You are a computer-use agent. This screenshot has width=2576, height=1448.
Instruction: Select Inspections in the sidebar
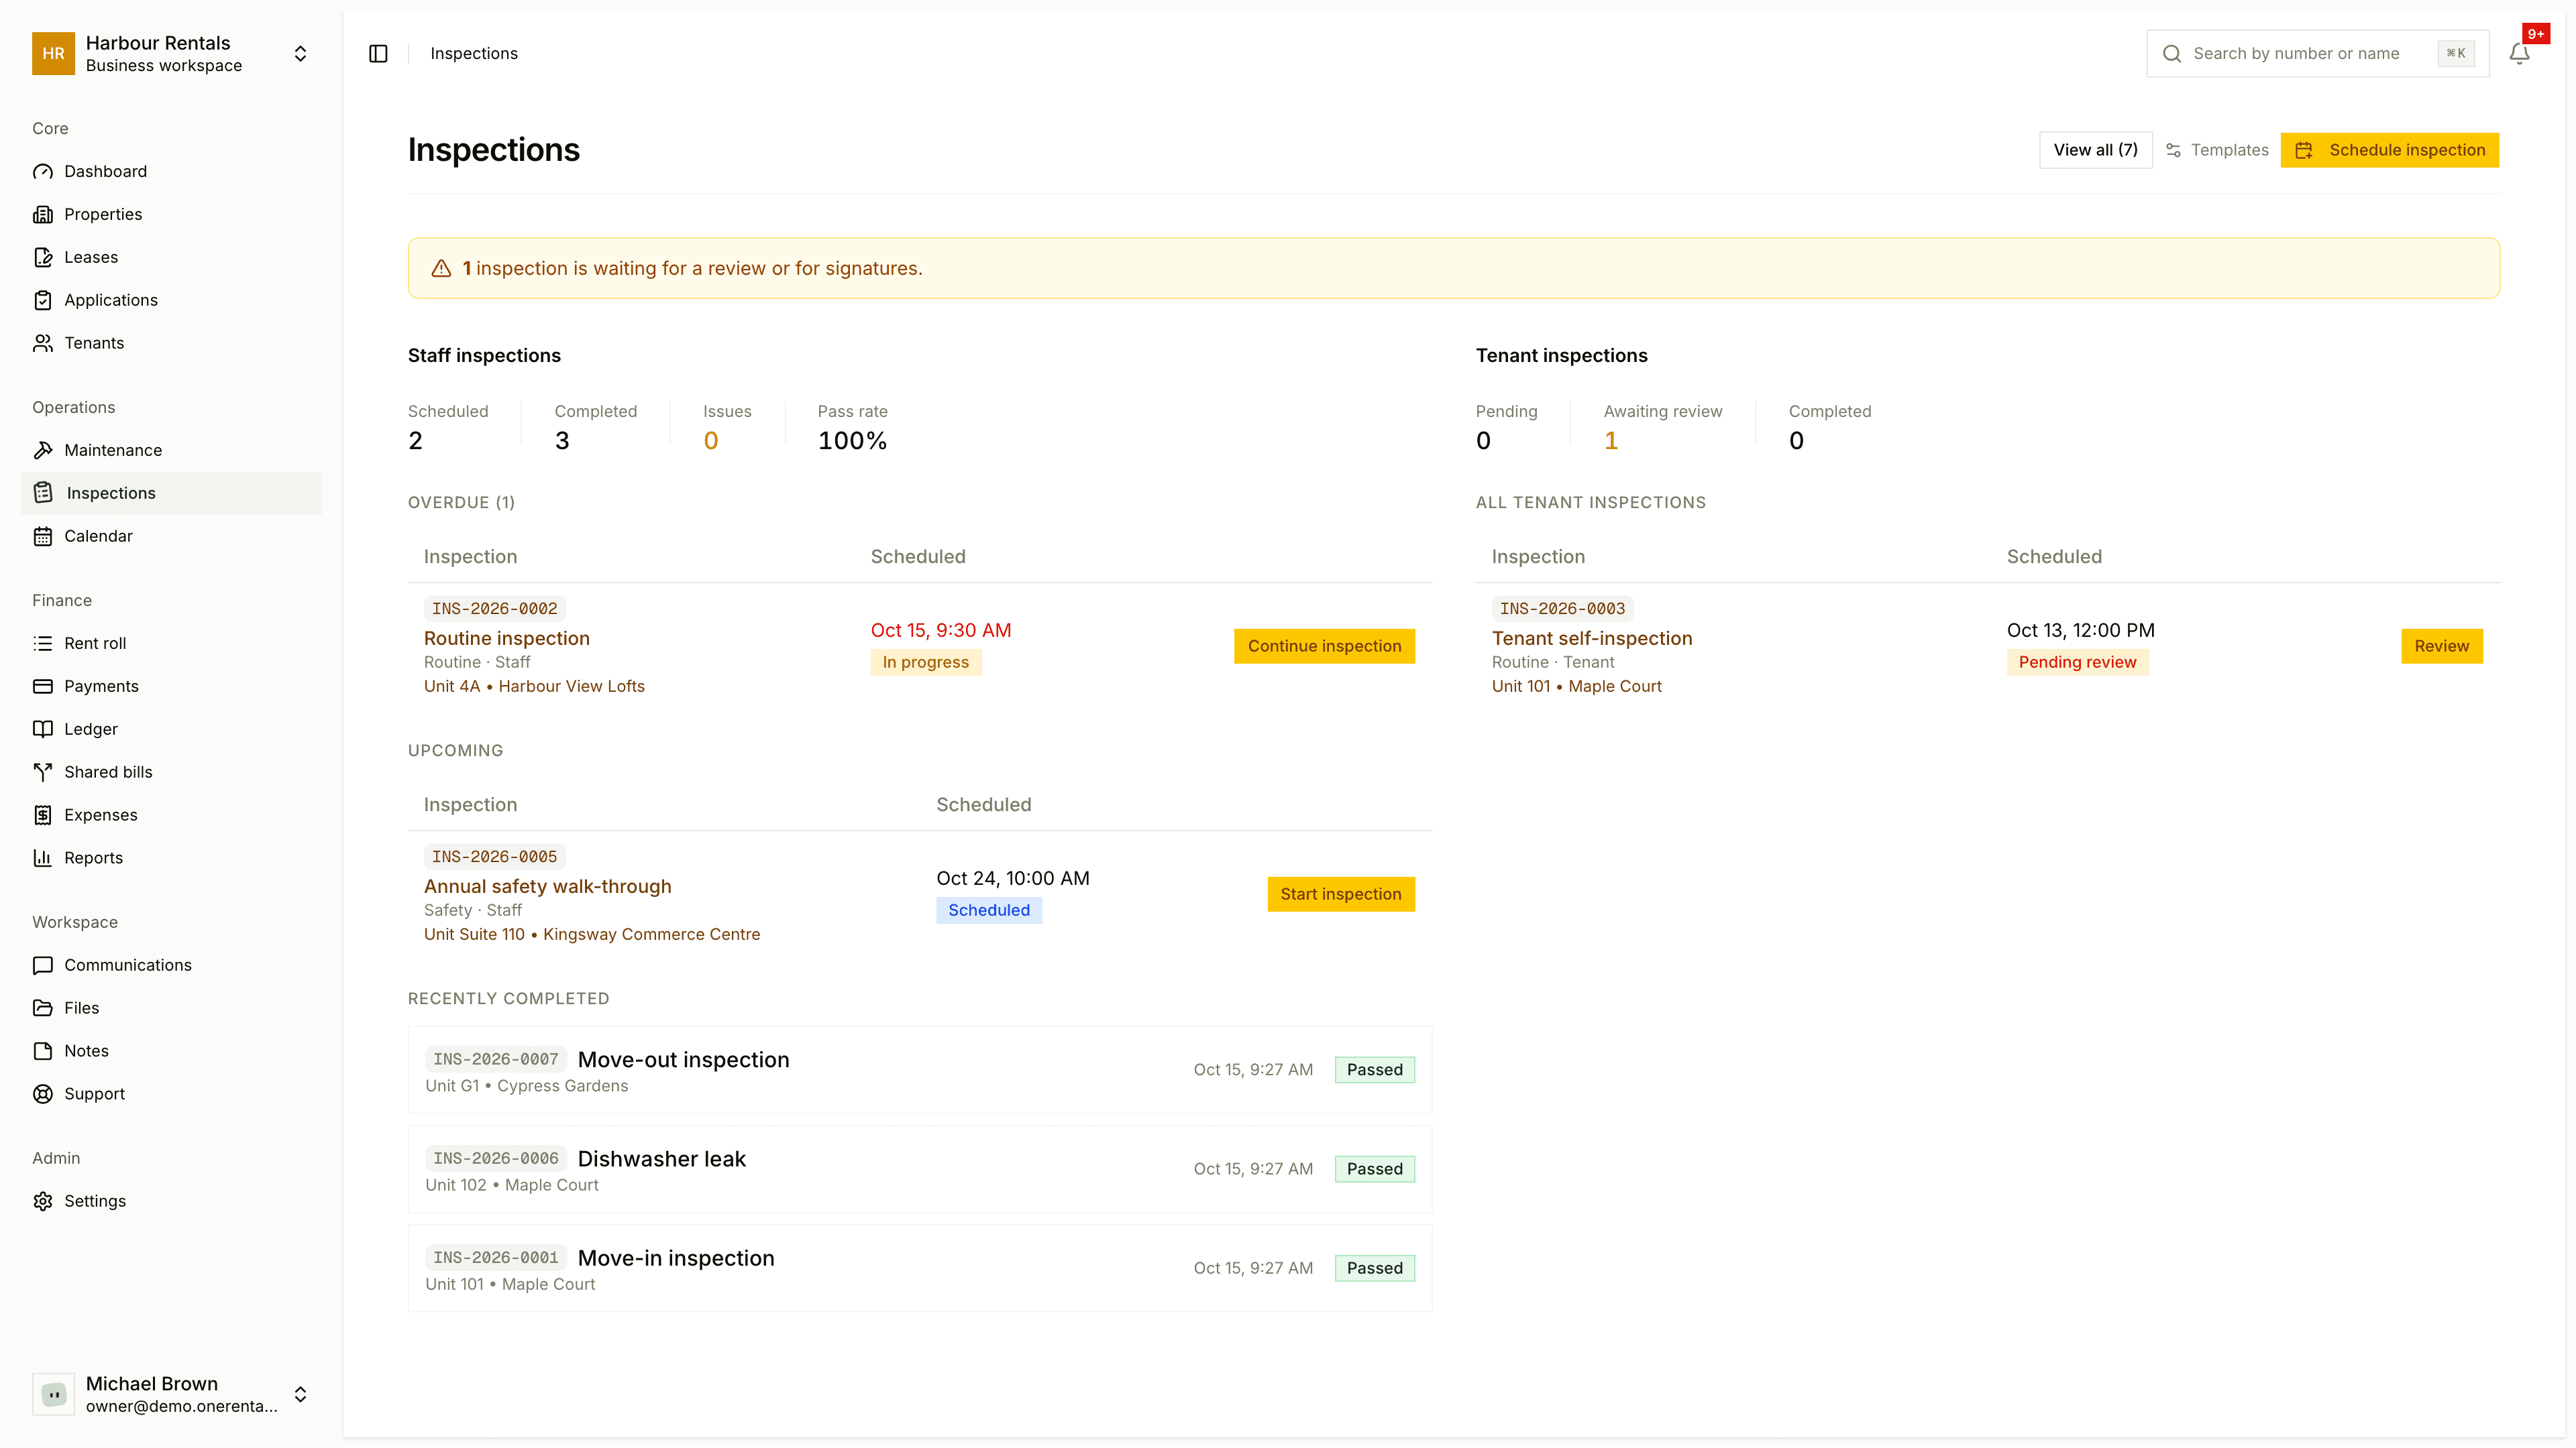coord(172,493)
